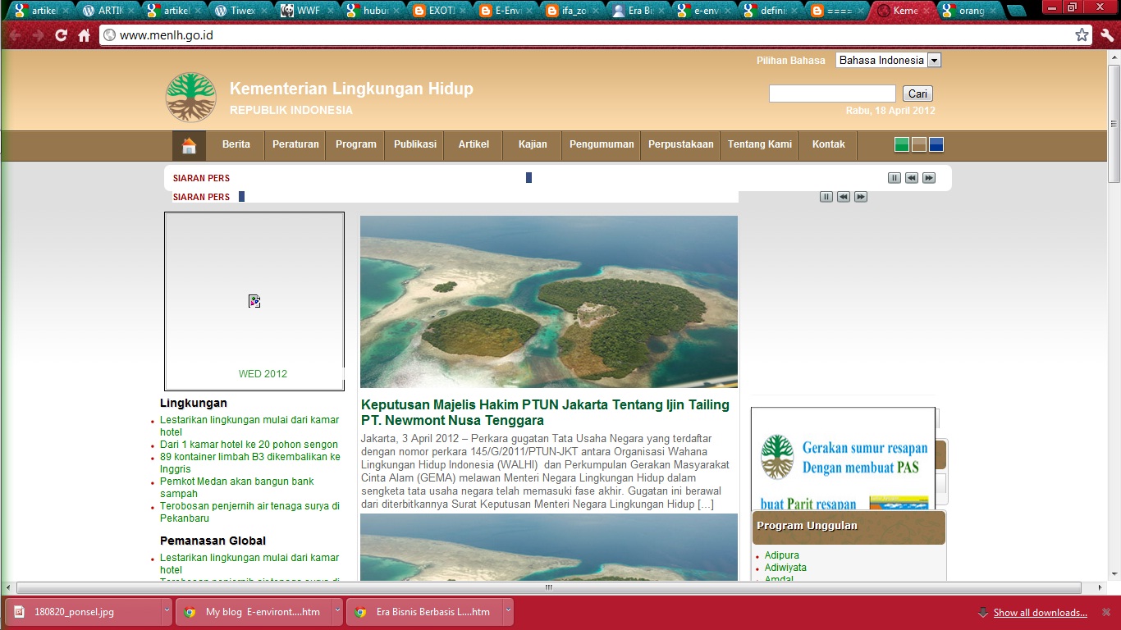Open Terobosan penjernih air tenaga surya di Pekanbaru
The height and width of the screenshot is (630, 1121).
tap(249, 512)
